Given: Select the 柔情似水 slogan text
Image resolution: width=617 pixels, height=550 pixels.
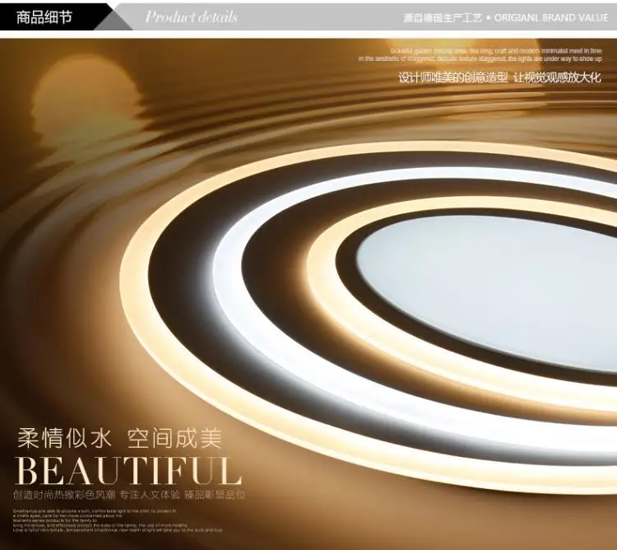Looking at the screenshot, I should point(65,438).
